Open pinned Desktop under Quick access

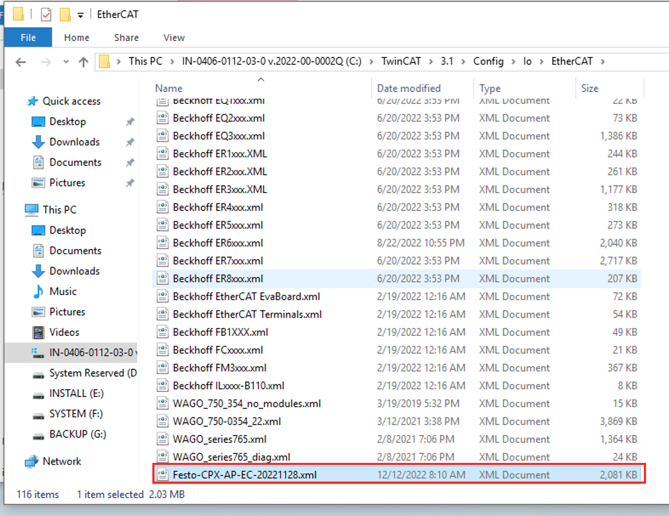coord(68,122)
